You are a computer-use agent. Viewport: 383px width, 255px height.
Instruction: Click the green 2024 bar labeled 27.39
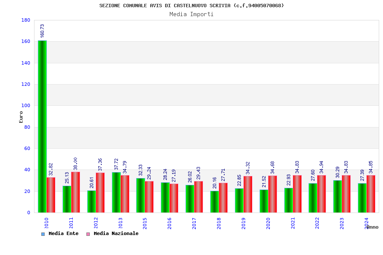pos(362,198)
